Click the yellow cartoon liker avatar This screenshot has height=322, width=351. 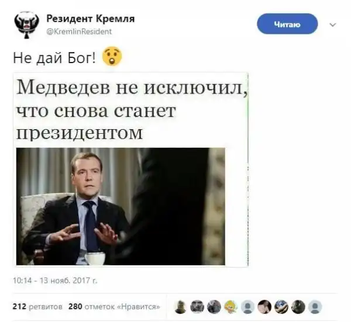click(231, 307)
